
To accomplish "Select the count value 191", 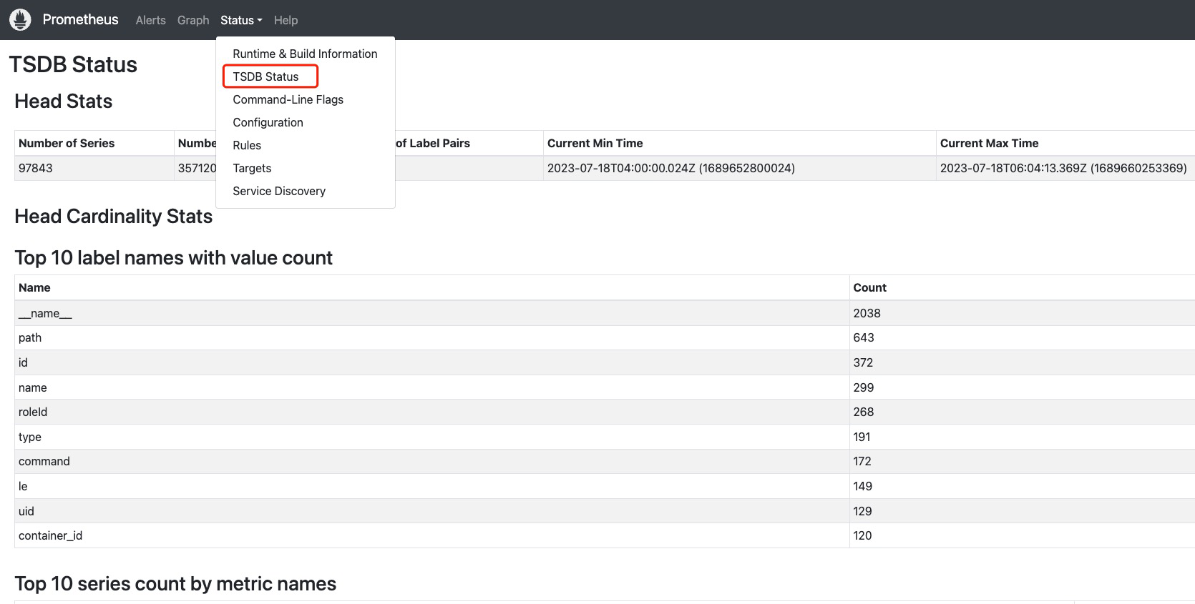I will coord(862,437).
